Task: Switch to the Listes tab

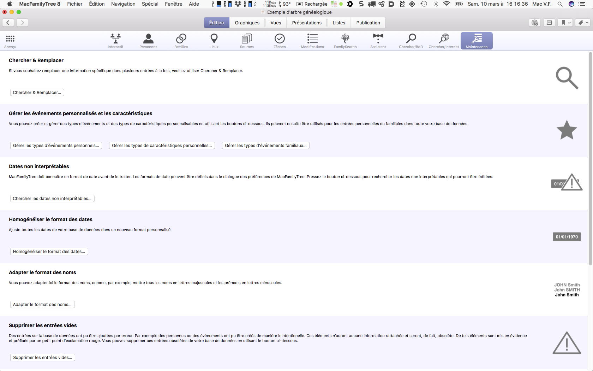Action: click(339, 23)
